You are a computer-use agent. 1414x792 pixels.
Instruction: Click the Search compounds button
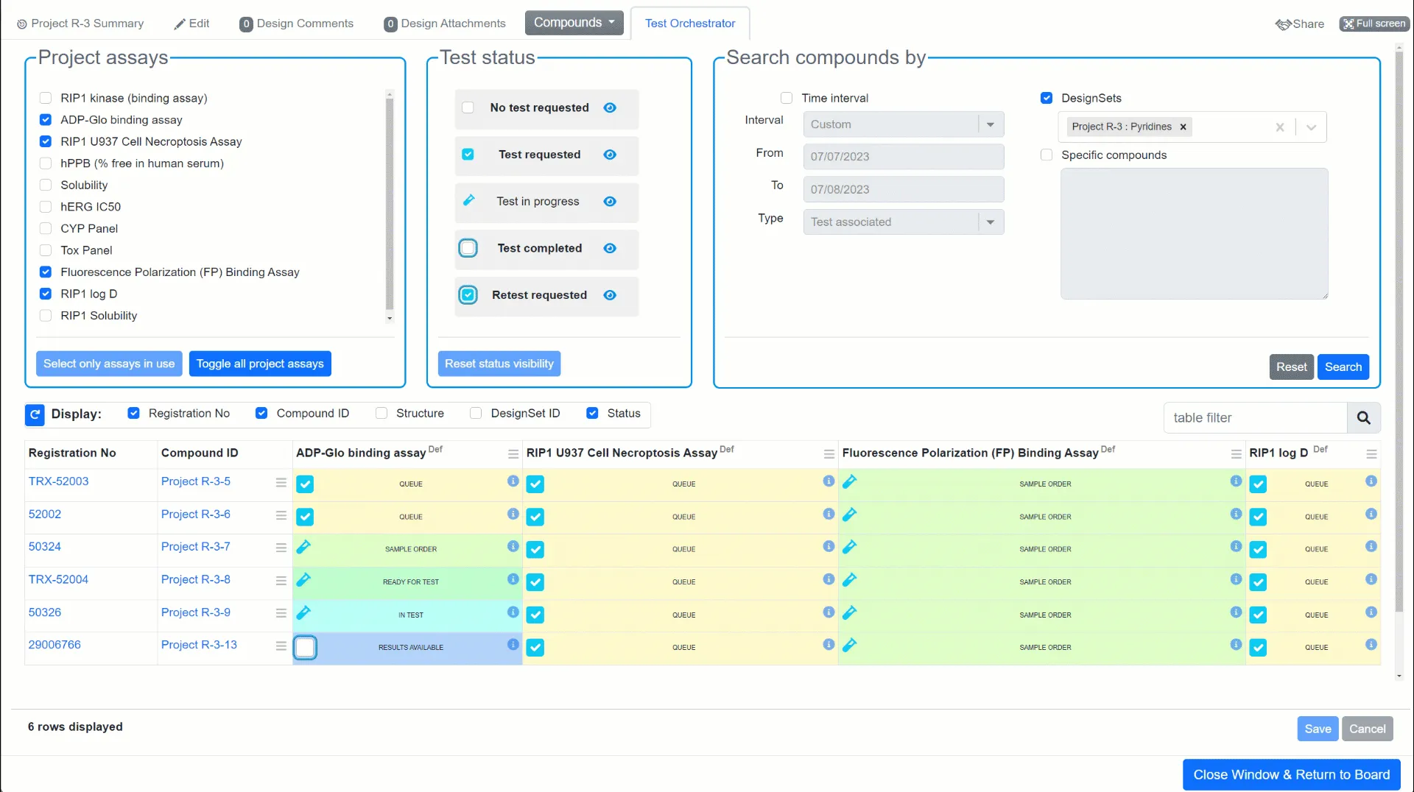coord(1343,367)
